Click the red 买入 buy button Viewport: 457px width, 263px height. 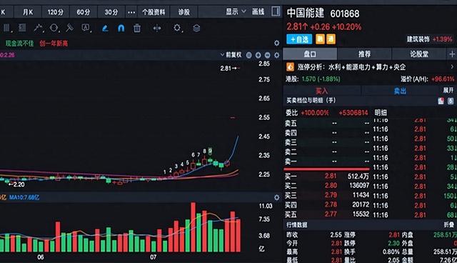[x=322, y=91]
